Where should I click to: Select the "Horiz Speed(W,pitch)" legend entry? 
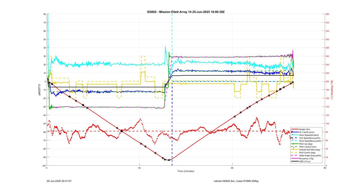[x=309, y=135]
